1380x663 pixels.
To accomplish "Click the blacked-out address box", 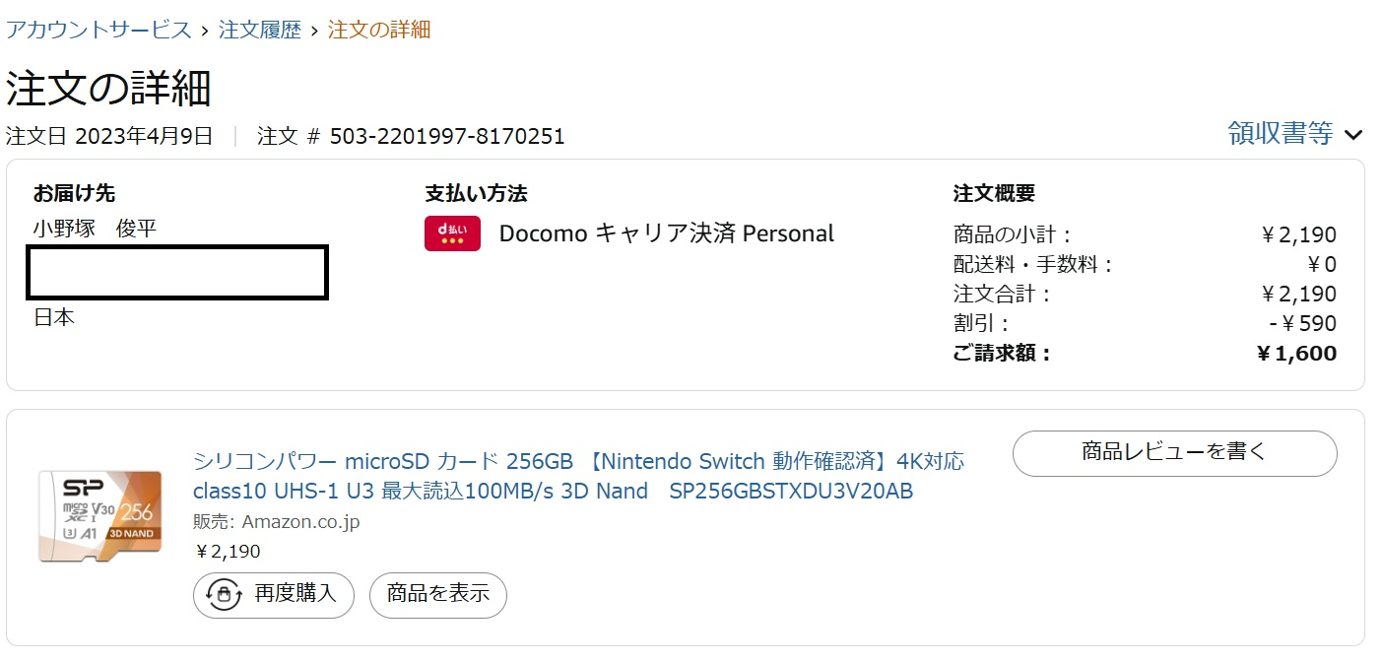I will coord(177,273).
